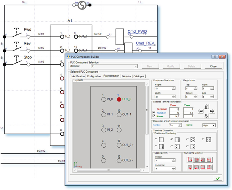Follow the Cmd_FWD link in schematic
The height and width of the screenshot is (190, 232).
pyautogui.click(x=137, y=31)
